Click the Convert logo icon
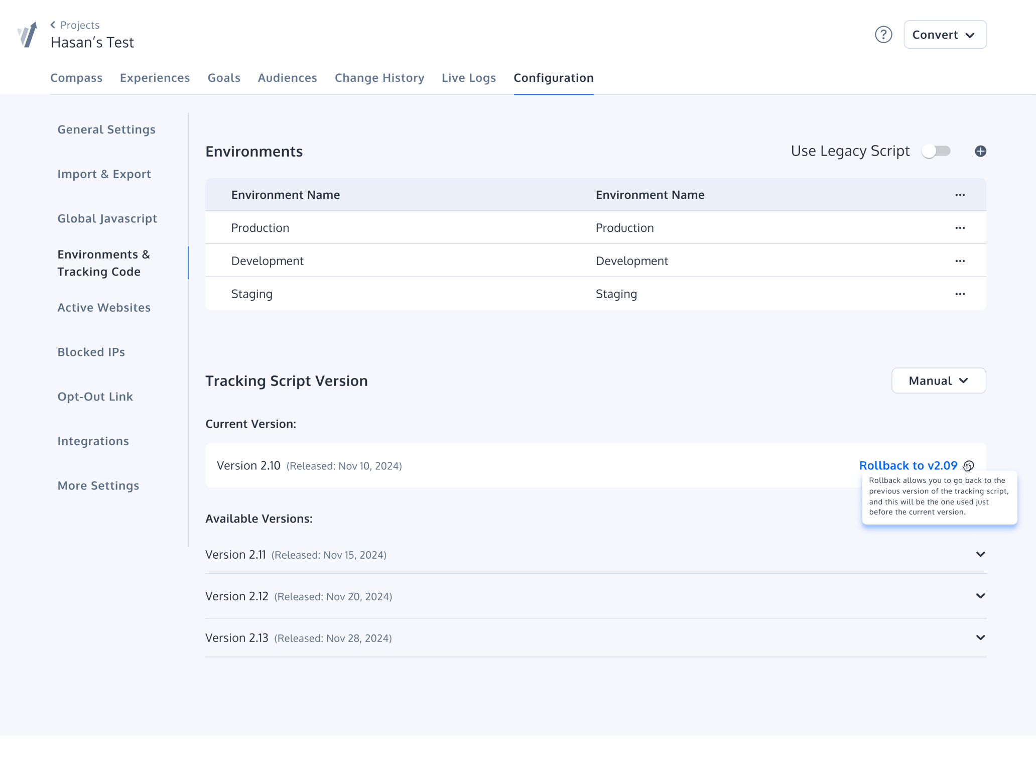The width and height of the screenshot is (1036, 774). 28,35
